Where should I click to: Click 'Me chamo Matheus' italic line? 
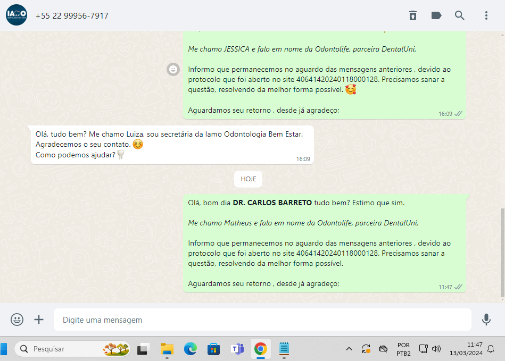(303, 223)
